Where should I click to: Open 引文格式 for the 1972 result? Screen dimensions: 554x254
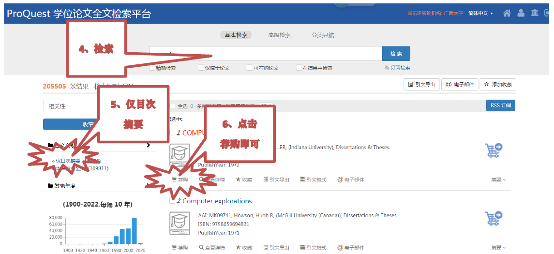tap(313, 179)
